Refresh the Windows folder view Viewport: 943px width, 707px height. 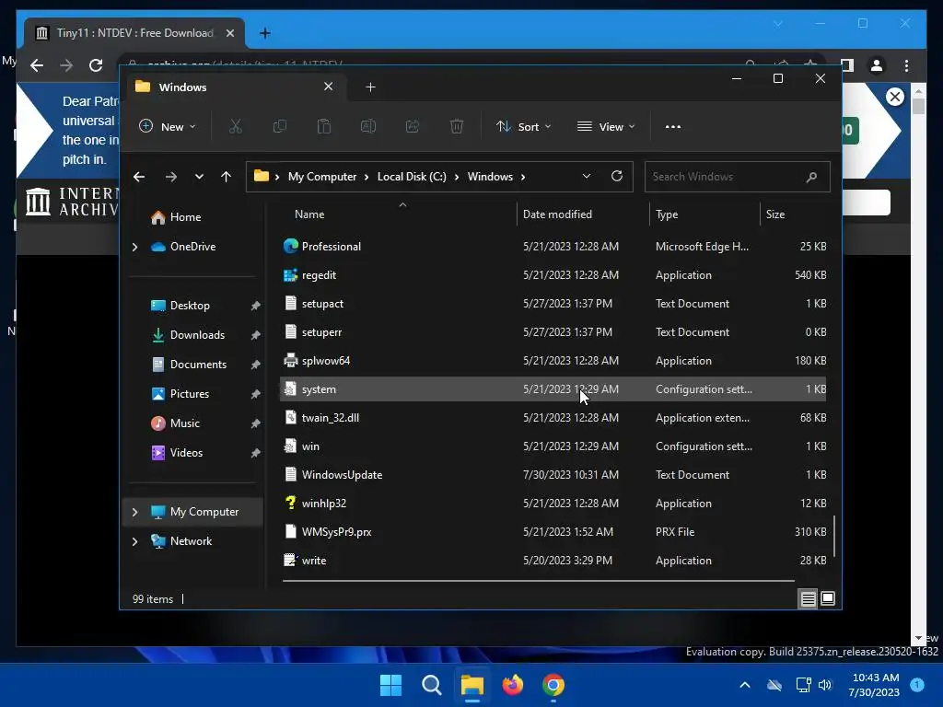tap(616, 176)
